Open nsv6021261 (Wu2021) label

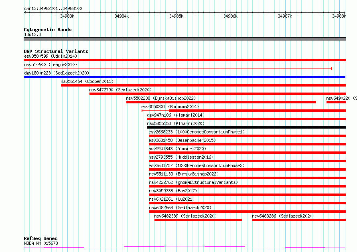[172, 199]
